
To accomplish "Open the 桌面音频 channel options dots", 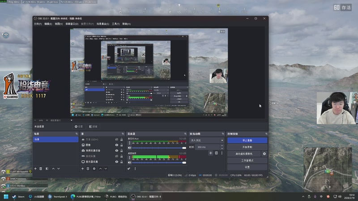I will (x=129, y=158).
